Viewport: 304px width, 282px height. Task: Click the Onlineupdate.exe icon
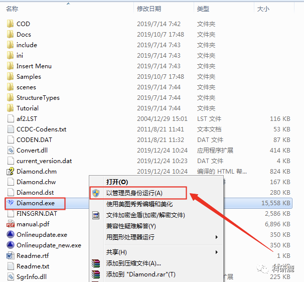point(11,234)
